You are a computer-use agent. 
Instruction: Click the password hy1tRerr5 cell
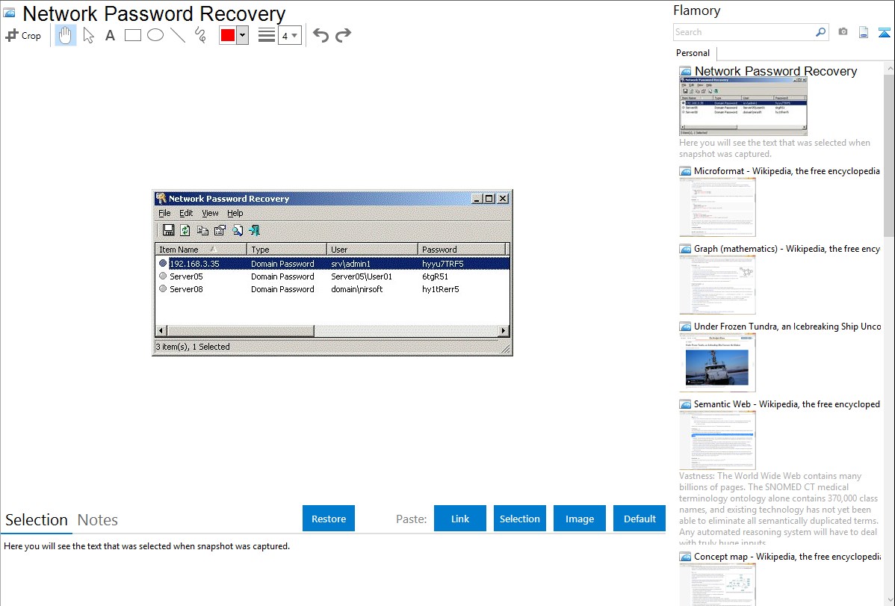point(441,289)
